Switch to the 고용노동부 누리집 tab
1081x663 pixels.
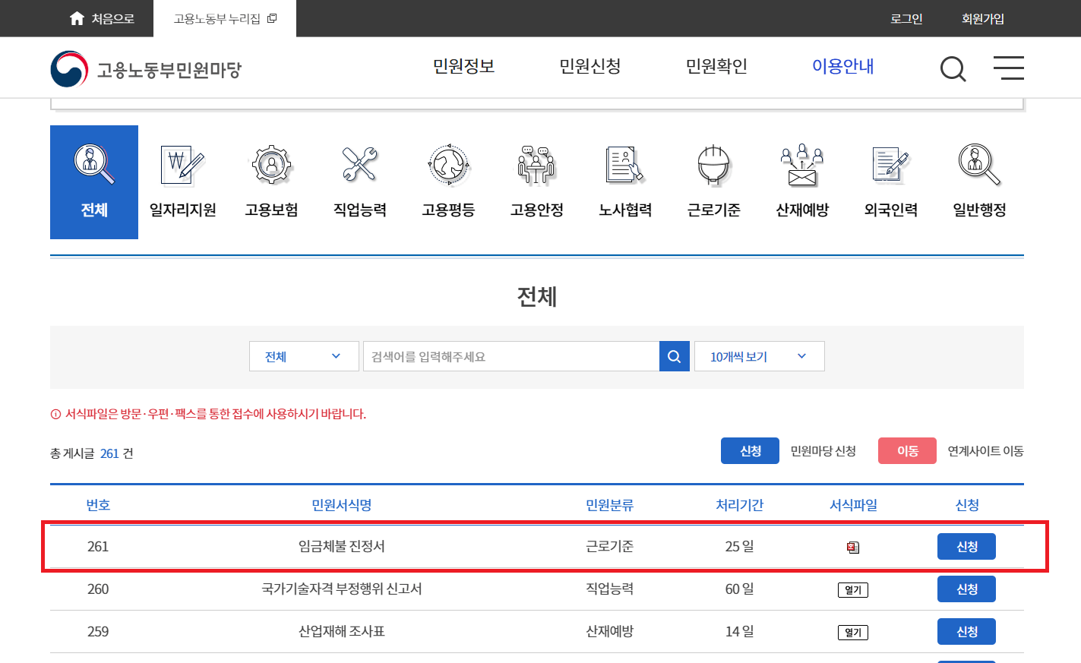click(219, 18)
